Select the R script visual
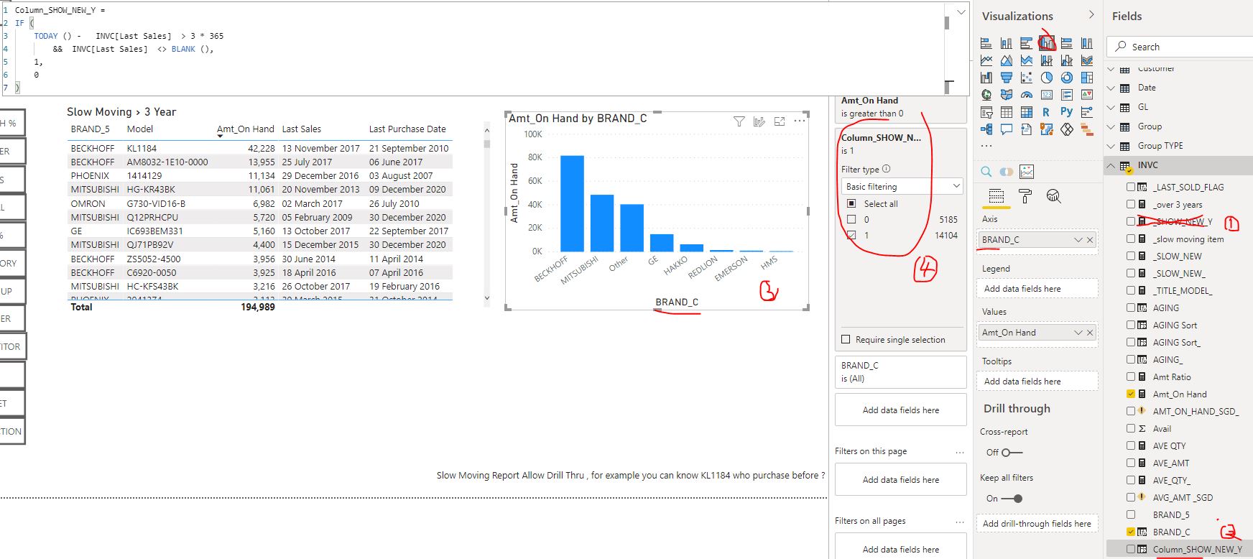Screen dimensions: 1253x559 [x=1046, y=112]
